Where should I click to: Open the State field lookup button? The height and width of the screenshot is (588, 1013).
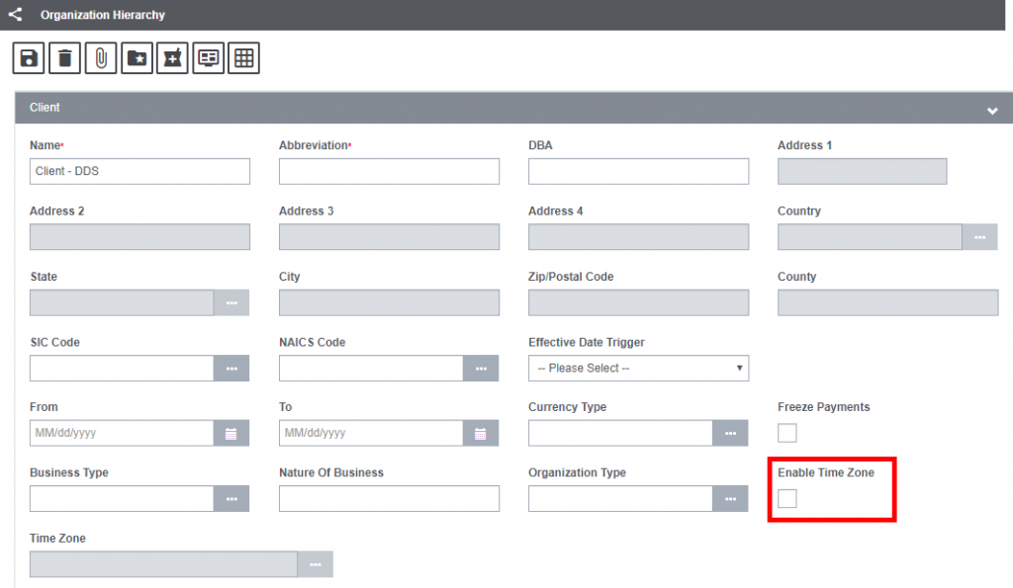click(231, 302)
